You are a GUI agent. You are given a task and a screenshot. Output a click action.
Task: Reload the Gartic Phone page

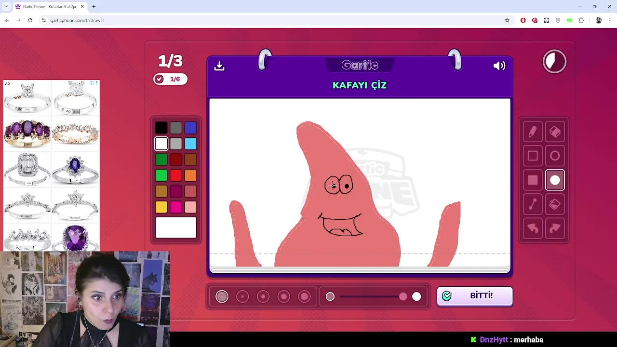pyautogui.click(x=30, y=20)
